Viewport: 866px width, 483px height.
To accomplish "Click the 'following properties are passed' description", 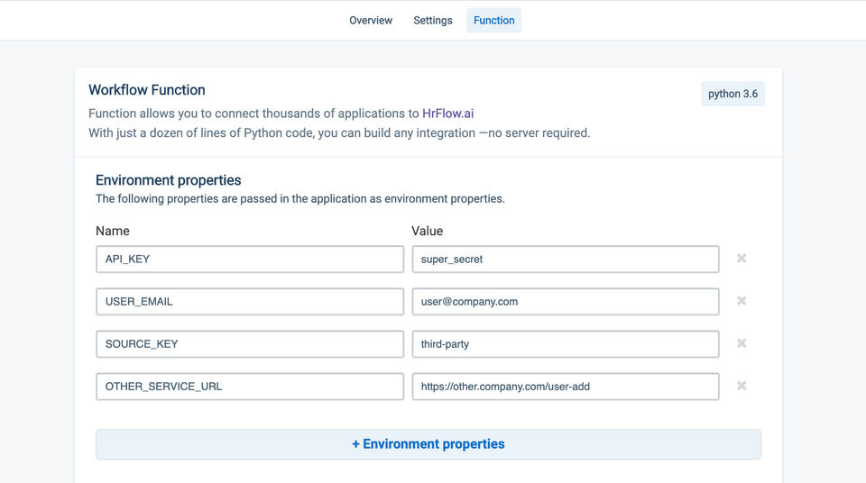I will pos(299,199).
